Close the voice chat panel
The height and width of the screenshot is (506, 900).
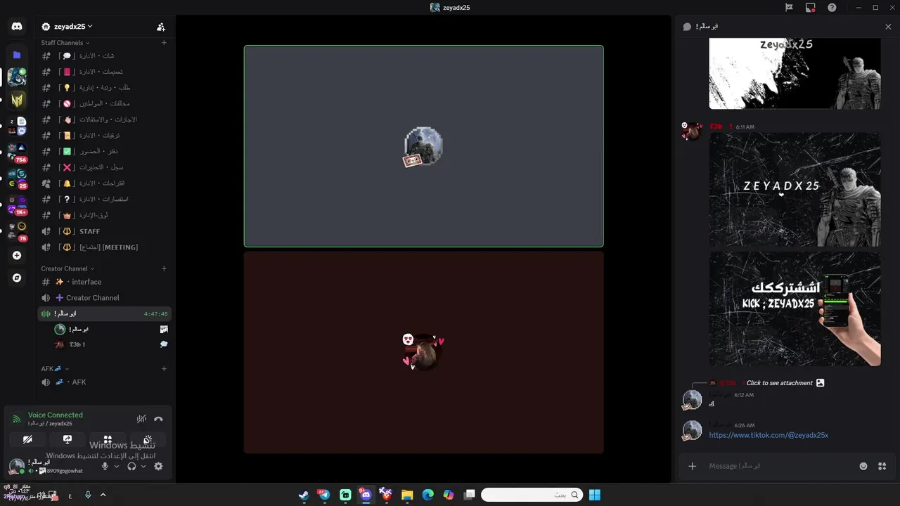point(888,27)
